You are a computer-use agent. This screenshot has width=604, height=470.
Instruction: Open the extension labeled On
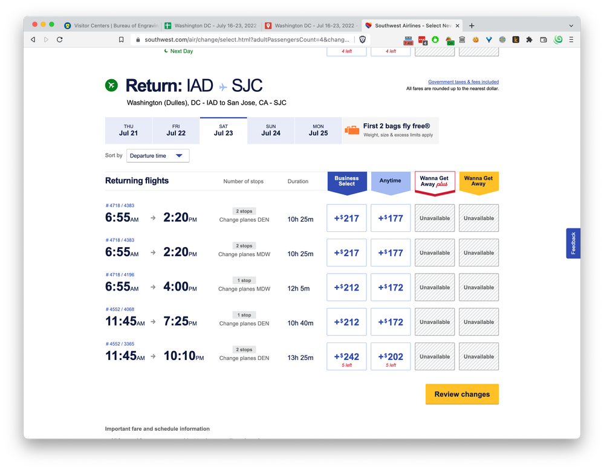[x=450, y=40]
